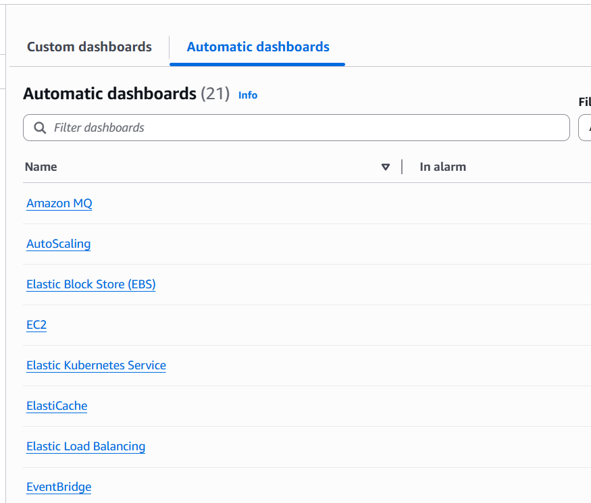Click the Automatic dashboards section heading

[109, 94]
